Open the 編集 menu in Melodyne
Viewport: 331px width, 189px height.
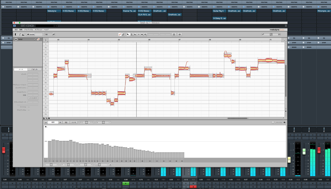[x=21, y=29]
